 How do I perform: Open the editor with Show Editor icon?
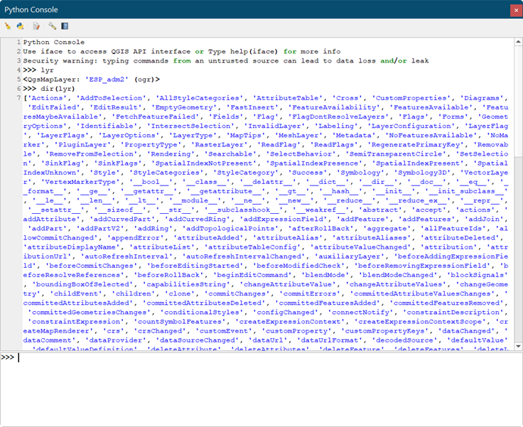click(36, 26)
